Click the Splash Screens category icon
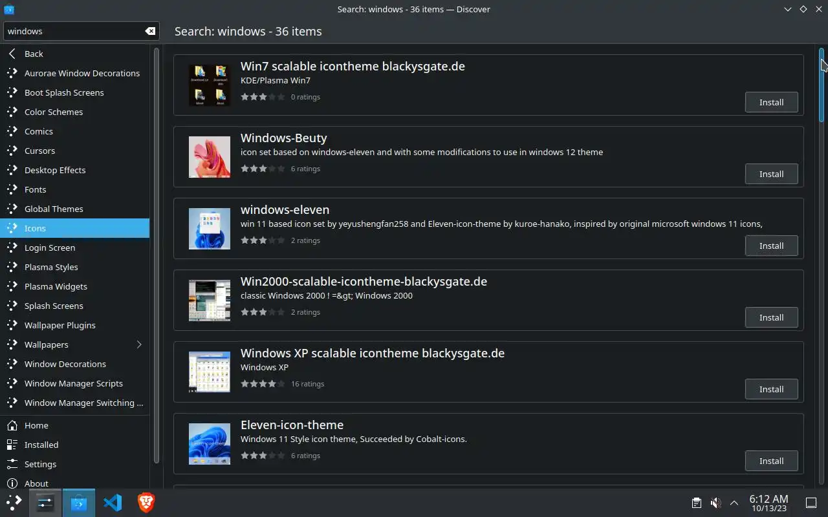828x517 pixels. click(x=12, y=306)
